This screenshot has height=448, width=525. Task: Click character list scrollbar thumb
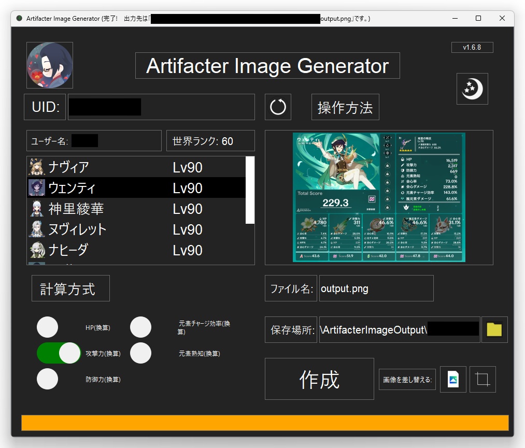point(250,190)
